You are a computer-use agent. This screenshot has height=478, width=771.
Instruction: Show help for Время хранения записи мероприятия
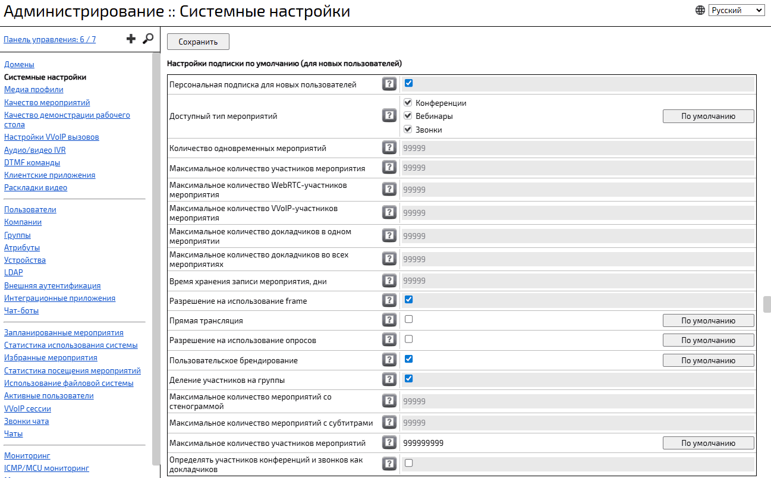click(389, 281)
